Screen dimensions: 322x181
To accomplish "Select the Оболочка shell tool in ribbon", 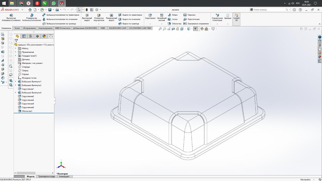I will click(x=175, y=24).
